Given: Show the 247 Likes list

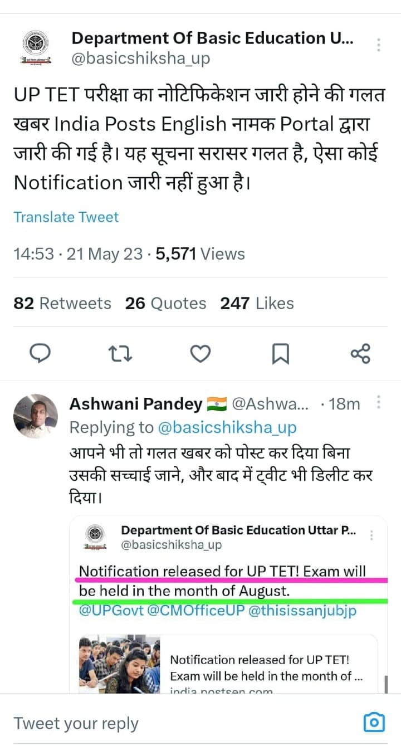Looking at the screenshot, I should (257, 303).
